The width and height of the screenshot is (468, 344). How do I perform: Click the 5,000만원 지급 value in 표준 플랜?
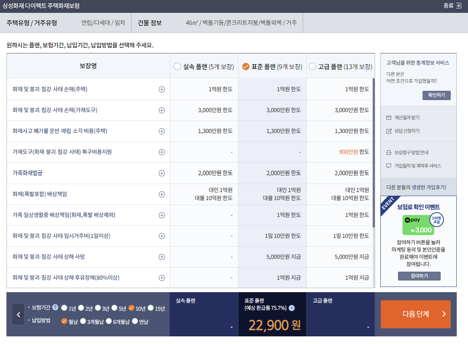pos(283,257)
